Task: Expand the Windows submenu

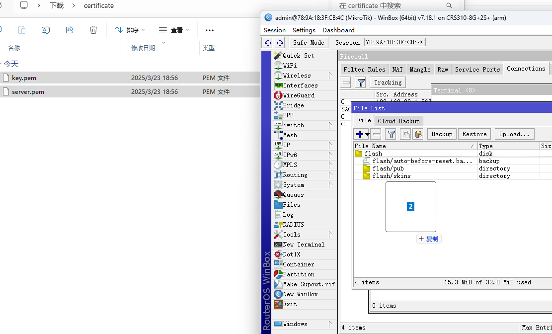Action: point(330,324)
